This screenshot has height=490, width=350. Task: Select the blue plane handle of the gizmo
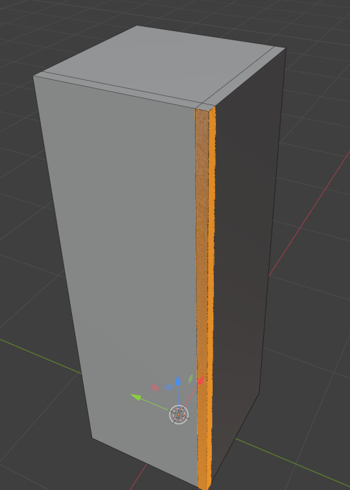click(169, 387)
